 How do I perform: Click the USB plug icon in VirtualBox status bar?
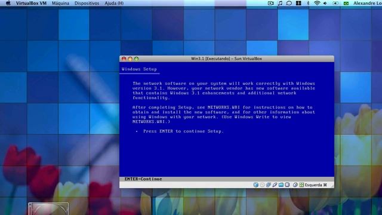(275, 185)
